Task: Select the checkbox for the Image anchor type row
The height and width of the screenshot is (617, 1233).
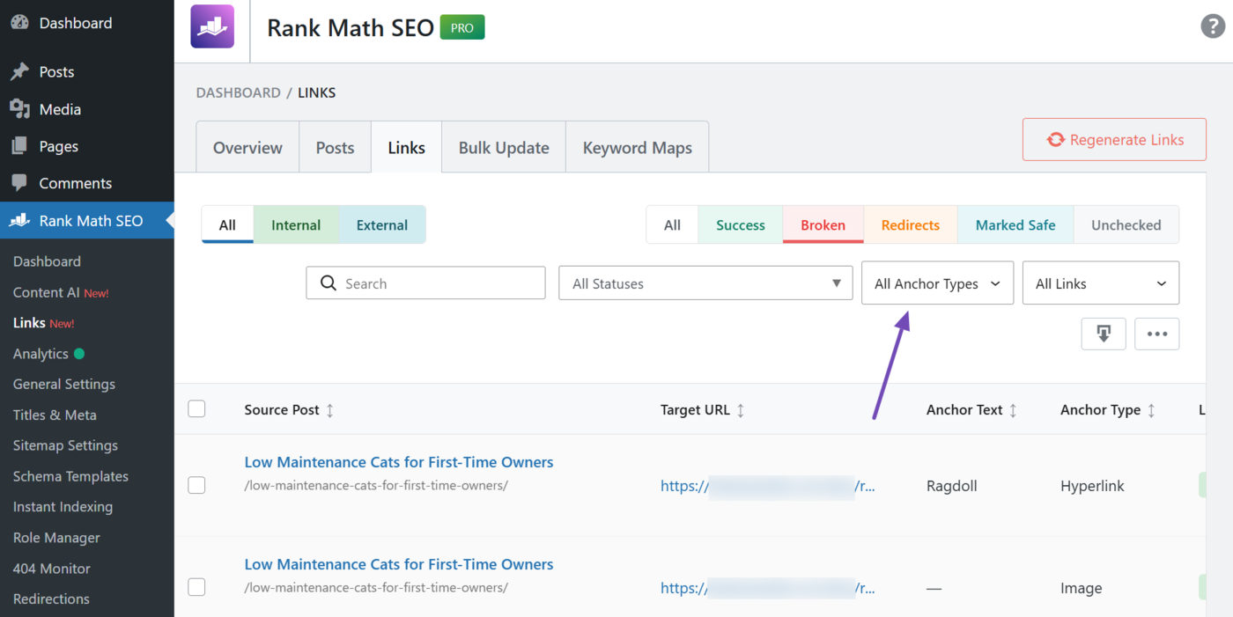Action: (197, 587)
